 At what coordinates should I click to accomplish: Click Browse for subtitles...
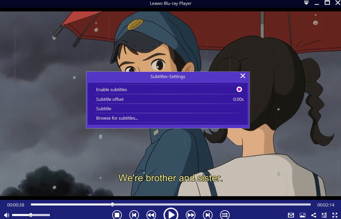[x=117, y=118]
